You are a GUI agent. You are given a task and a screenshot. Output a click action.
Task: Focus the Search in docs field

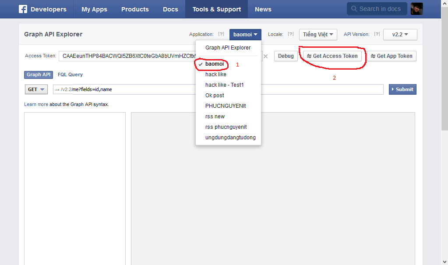(x=377, y=9)
